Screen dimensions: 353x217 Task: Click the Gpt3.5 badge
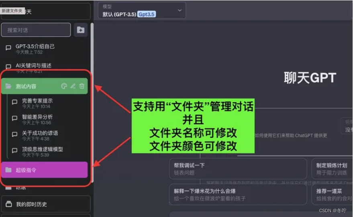coord(147,14)
